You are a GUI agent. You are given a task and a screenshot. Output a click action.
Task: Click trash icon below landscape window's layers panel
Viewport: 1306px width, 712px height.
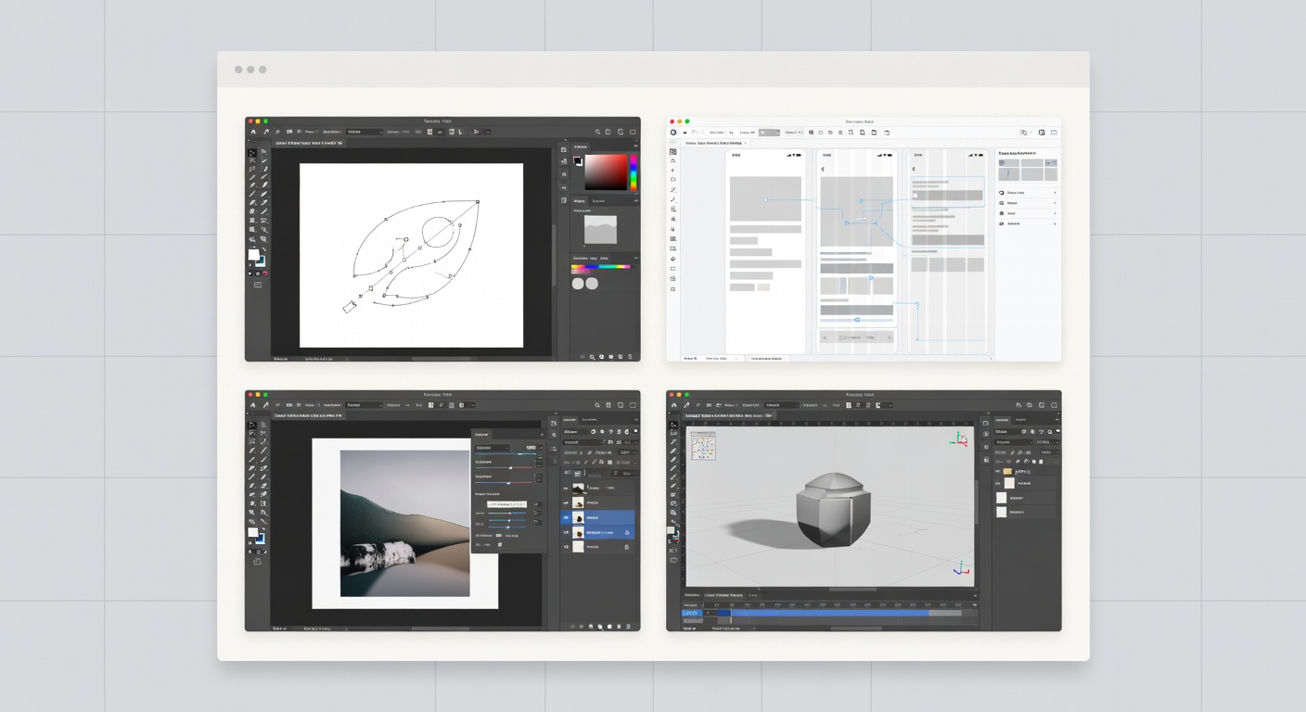(628, 626)
